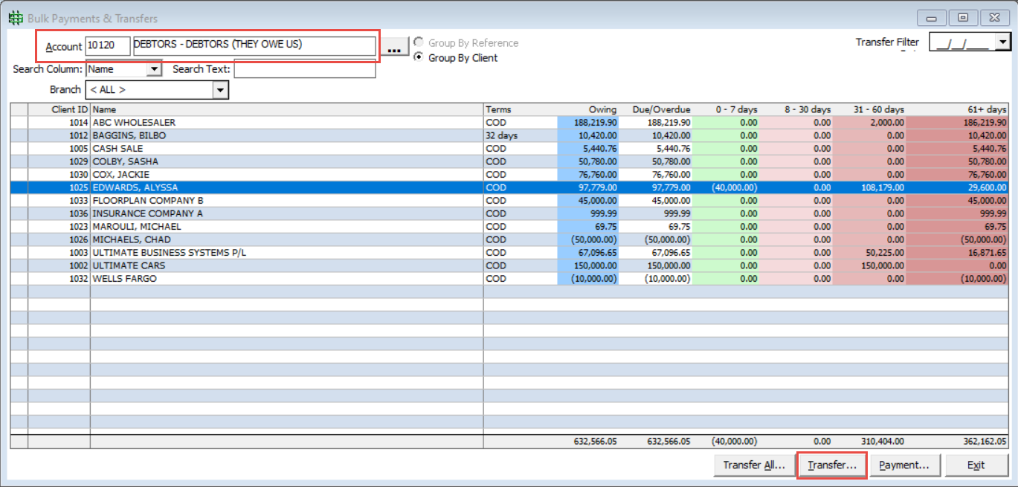
Task: Open the Transfer Filter date dropdown
Action: 1003,42
